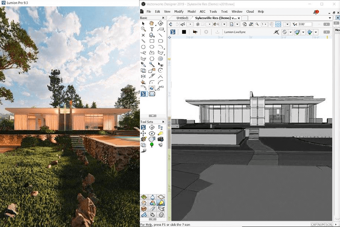Open the render mode dropdown beside plane button
Viewport: 340px width, 227px height.
287,24
